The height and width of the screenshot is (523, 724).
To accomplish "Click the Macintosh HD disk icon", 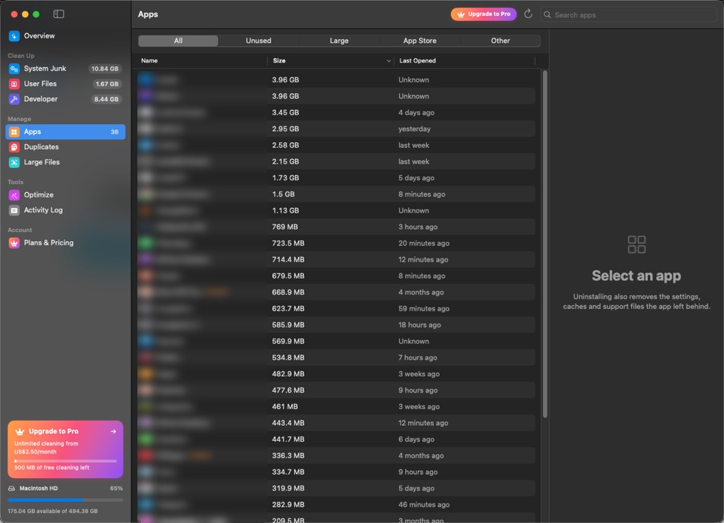I will (x=11, y=488).
